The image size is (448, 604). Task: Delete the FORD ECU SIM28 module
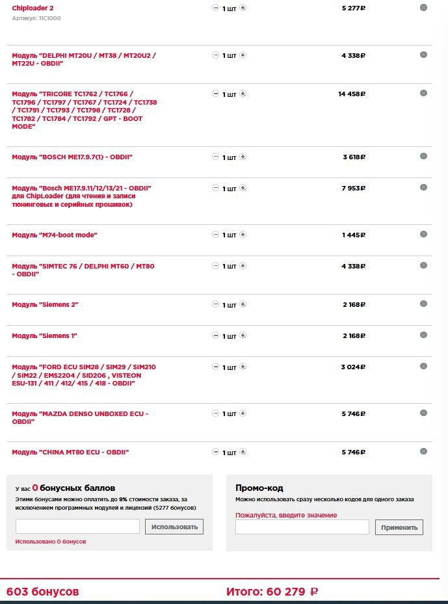pyautogui.click(x=423, y=366)
